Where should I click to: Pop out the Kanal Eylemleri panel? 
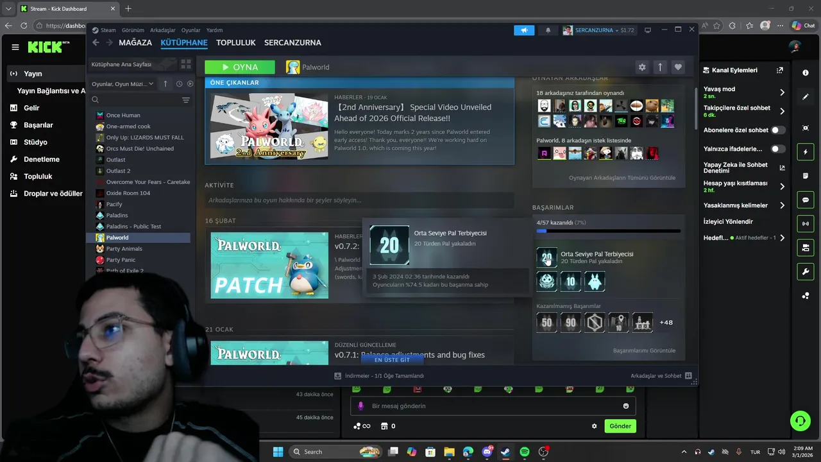tap(780, 70)
